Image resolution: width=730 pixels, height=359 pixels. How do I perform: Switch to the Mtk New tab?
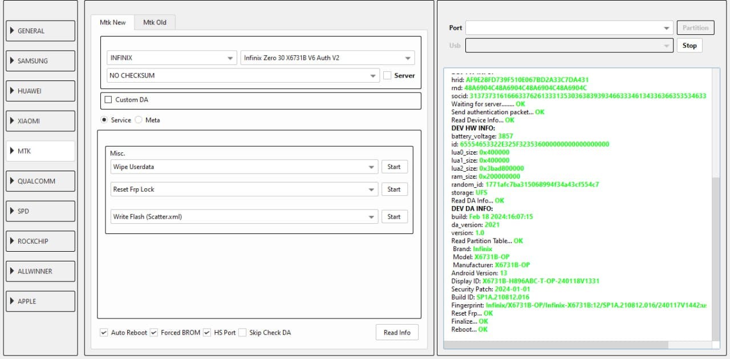112,22
